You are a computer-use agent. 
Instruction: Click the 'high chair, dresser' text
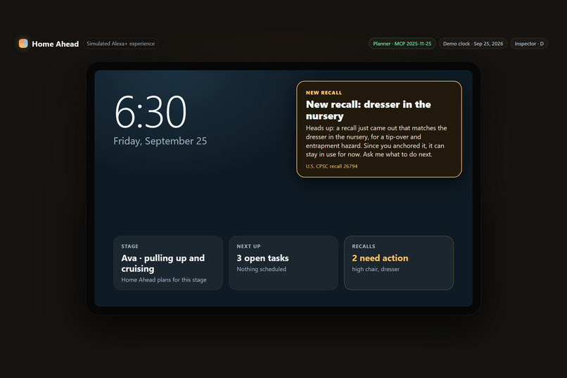click(376, 269)
